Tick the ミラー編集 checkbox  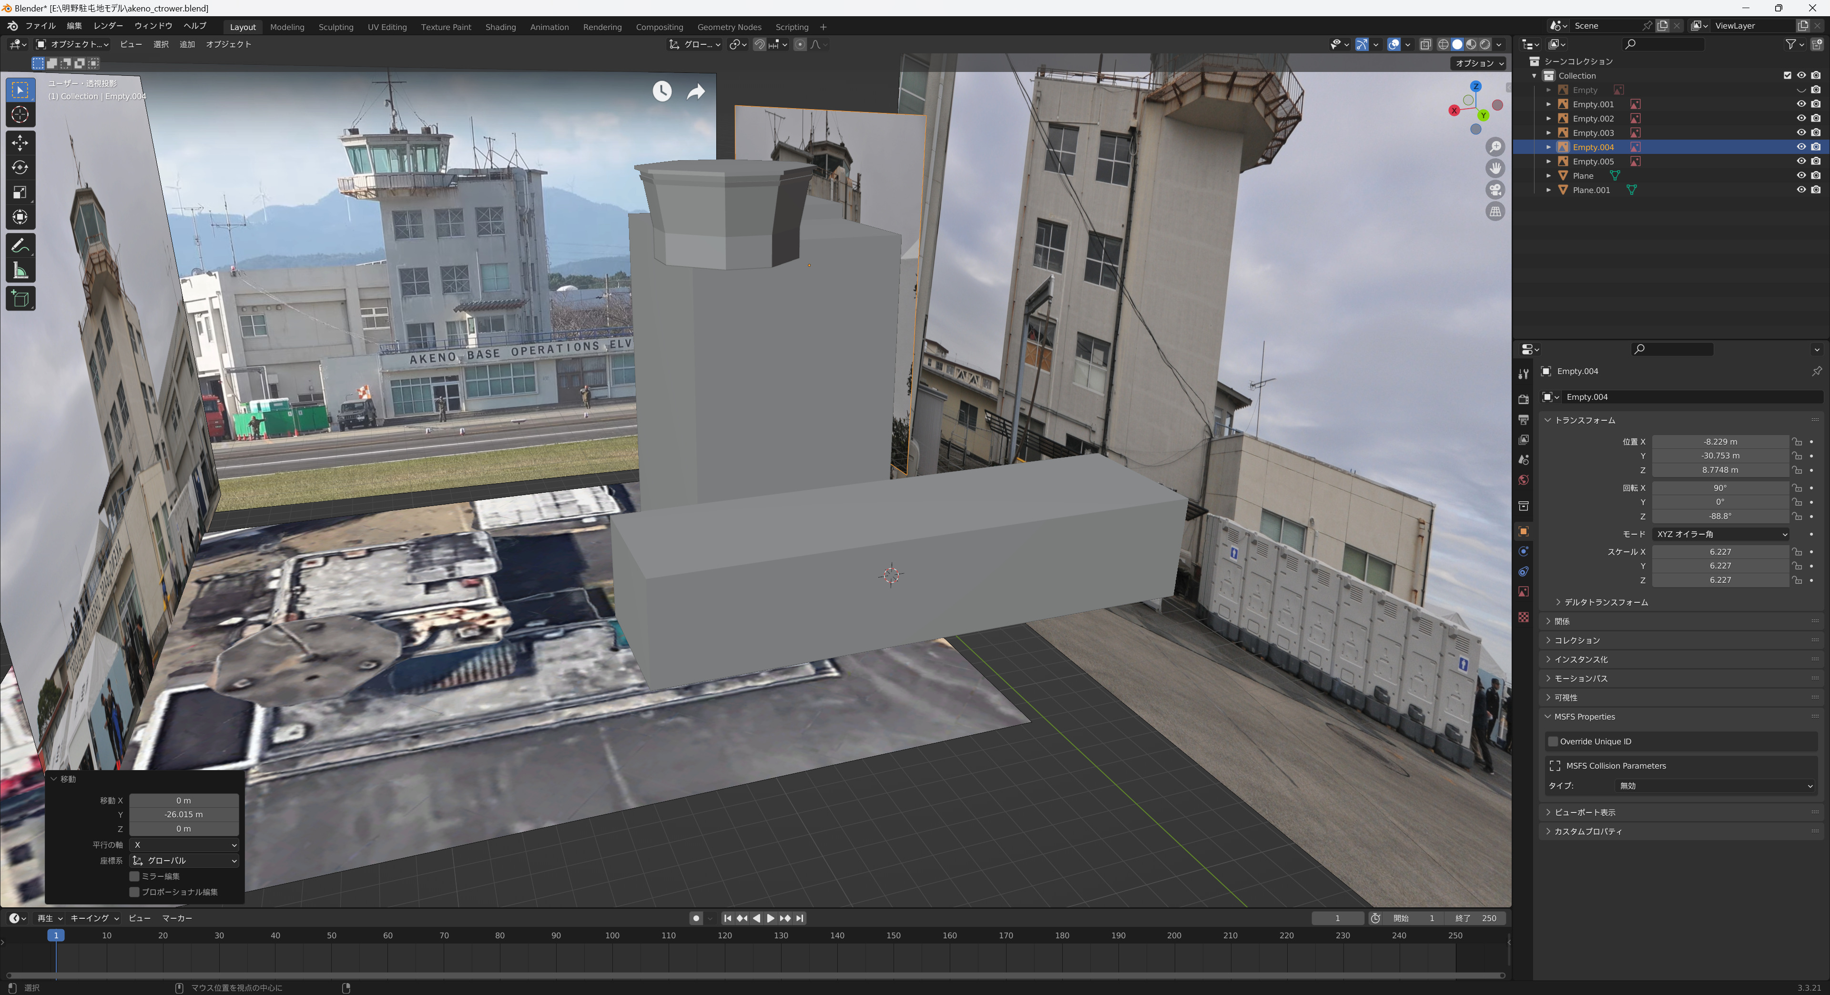(x=134, y=876)
